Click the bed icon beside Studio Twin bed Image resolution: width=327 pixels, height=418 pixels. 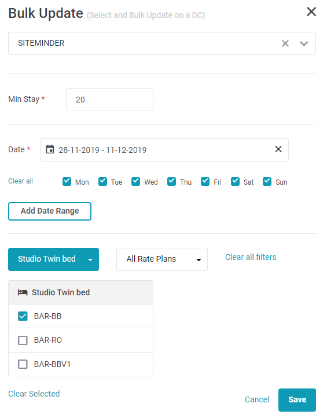point(23,292)
